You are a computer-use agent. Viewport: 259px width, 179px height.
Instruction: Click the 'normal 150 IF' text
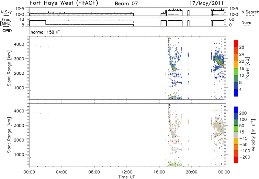(45, 32)
